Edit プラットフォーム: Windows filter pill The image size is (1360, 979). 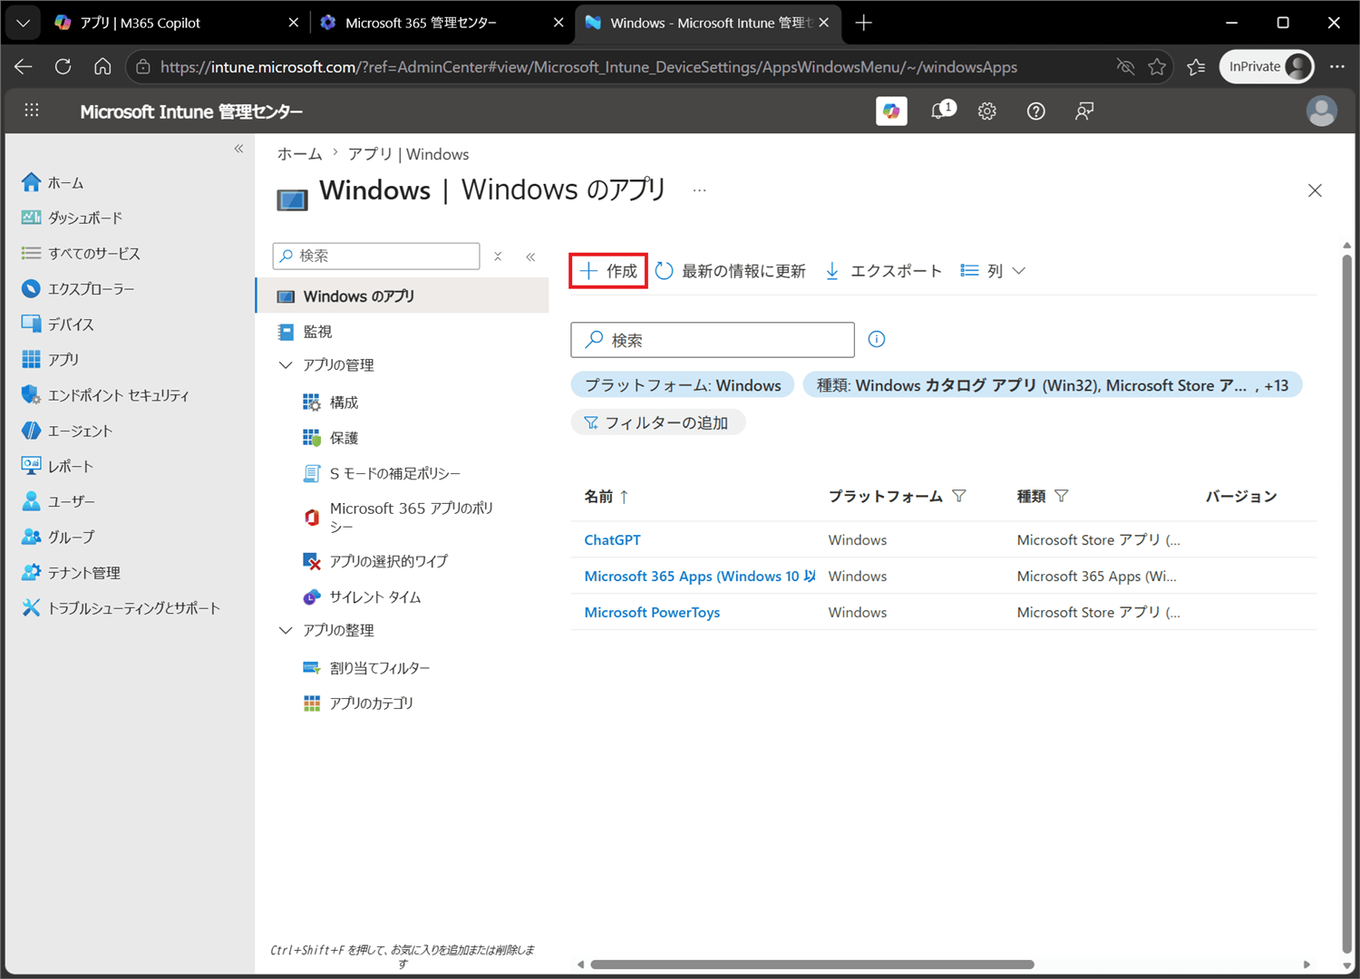pos(683,385)
